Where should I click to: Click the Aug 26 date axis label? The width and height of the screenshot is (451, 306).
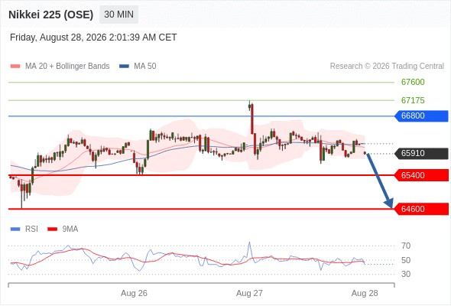coord(134,293)
